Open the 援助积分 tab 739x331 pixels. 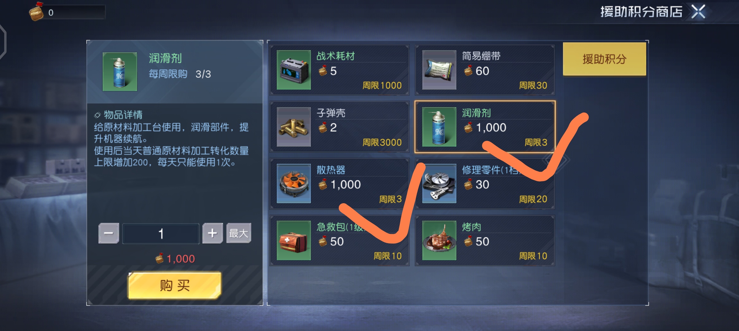[604, 59]
